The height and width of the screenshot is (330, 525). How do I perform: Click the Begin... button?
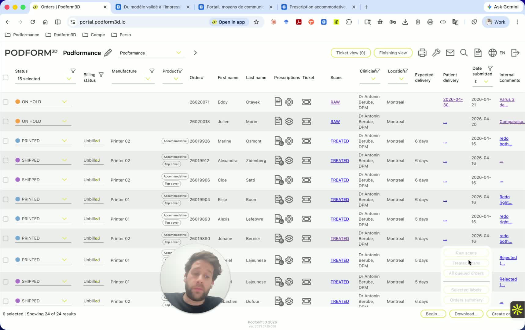[433, 314]
